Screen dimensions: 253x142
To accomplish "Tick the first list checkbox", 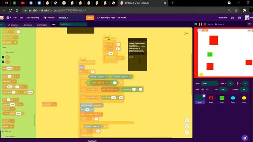I will (3, 57).
